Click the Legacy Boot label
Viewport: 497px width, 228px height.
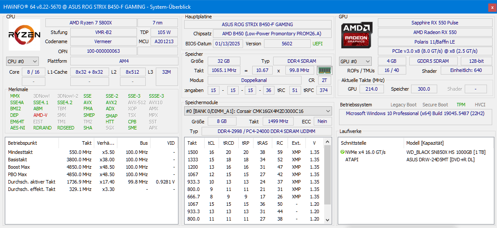point(404,105)
